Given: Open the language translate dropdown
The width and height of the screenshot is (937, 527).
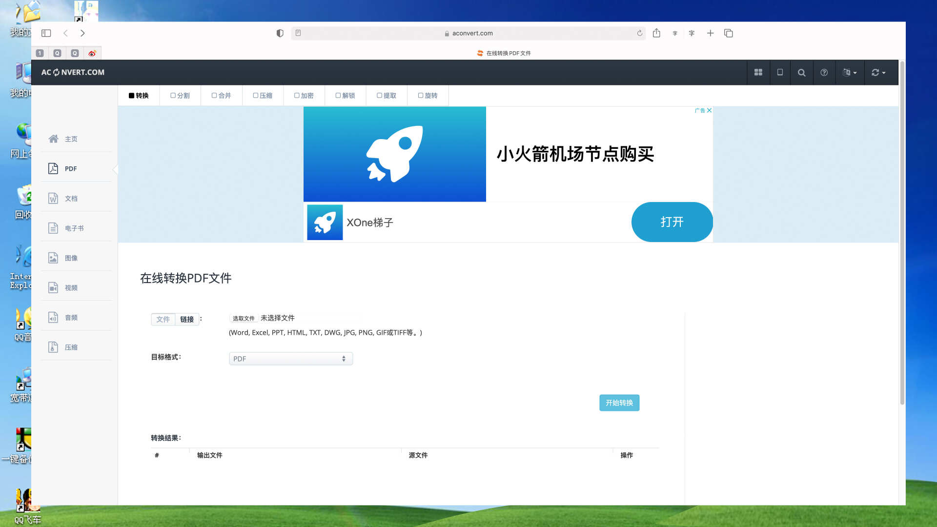Looking at the screenshot, I should click(x=850, y=72).
